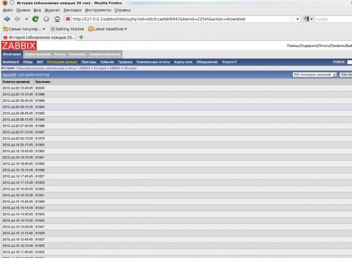The image size is (352, 258).
Task: Click the Значение column header
Action: coord(43,82)
